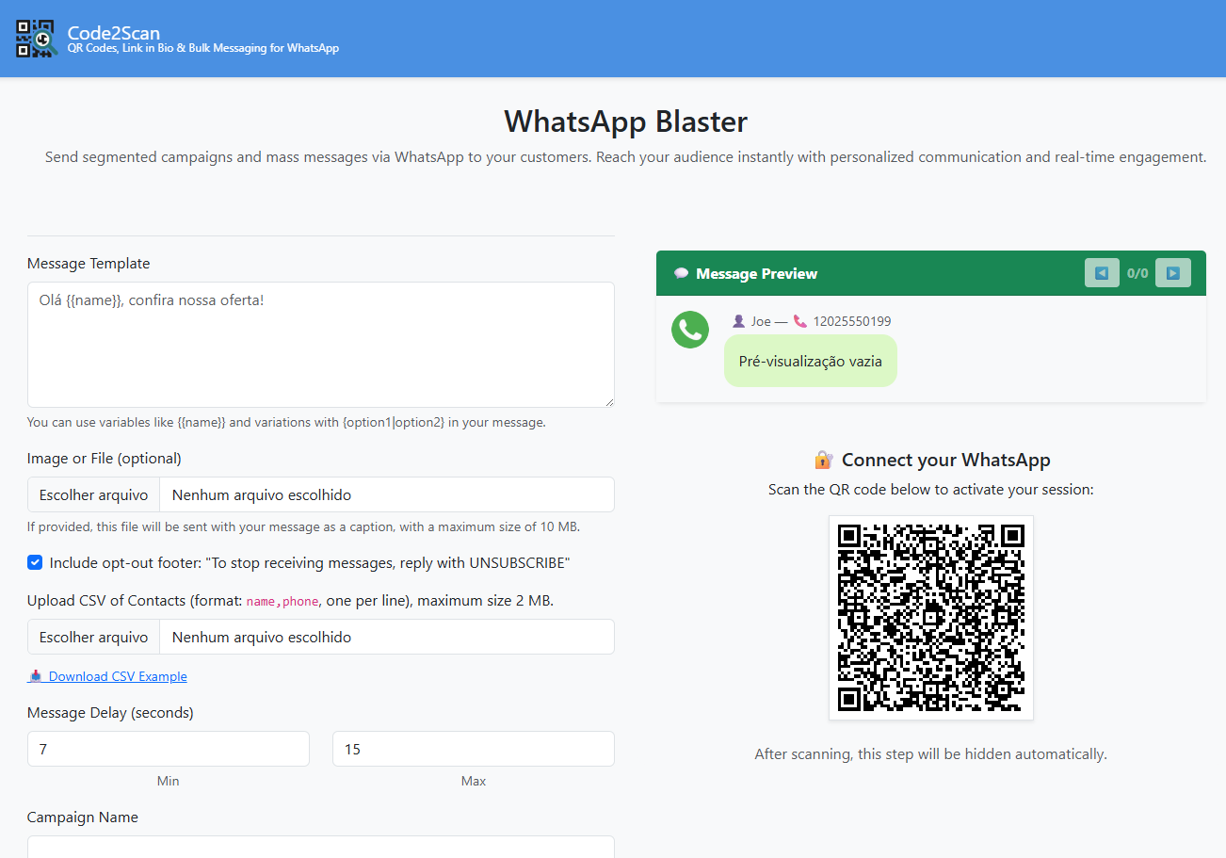Click the green WhatsApp phone icon
The image size is (1226, 858).
coord(690,330)
